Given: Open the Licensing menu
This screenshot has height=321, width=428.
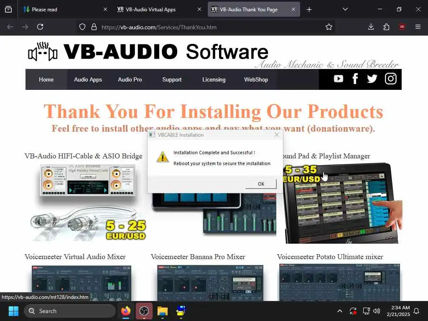Looking at the screenshot, I should 214,79.
